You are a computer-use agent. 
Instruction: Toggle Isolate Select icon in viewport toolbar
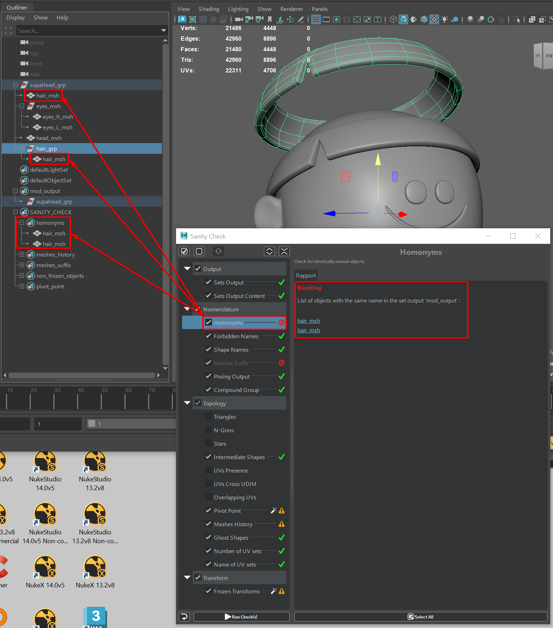pos(517,19)
